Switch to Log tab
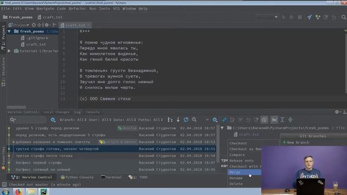 click(x=78, y=112)
